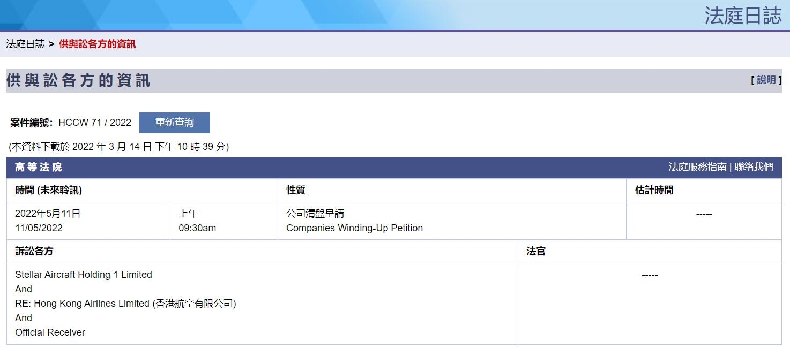This screenshot has width=790, height=348.
Task: Select Stellar Aircraft Holding 1 Limited
Action: tap(84, 275)
